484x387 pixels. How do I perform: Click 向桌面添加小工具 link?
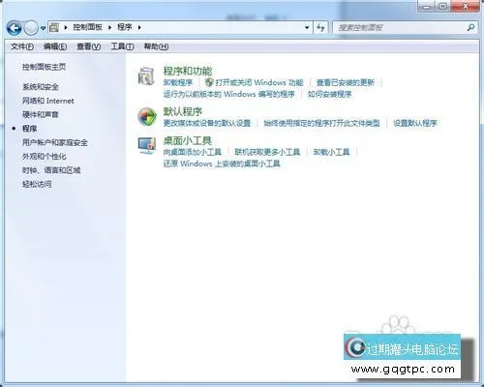(x=193, y=152)
